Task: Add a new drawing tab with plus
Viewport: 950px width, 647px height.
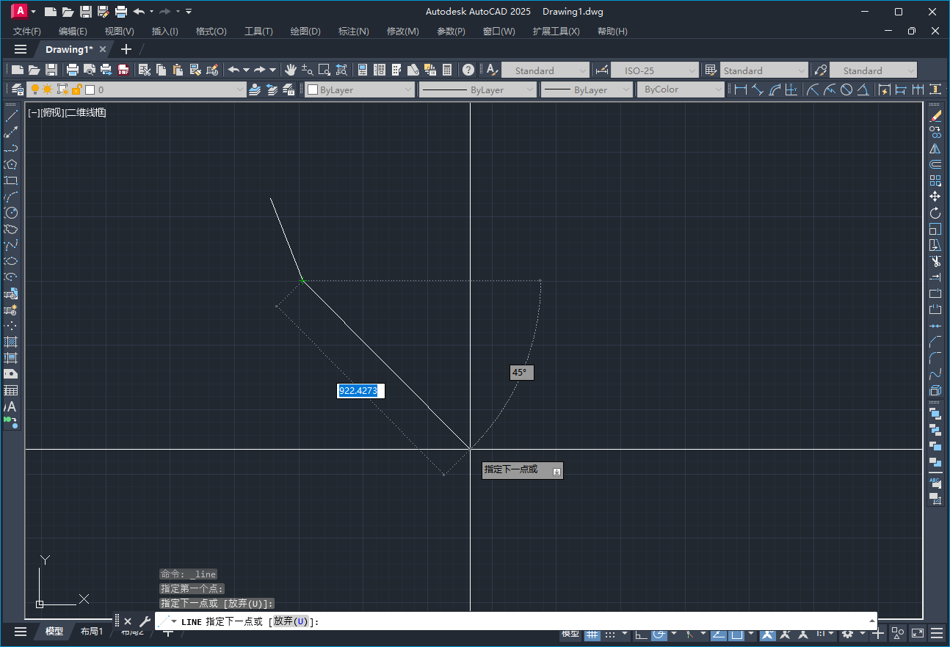Action: 126,49
